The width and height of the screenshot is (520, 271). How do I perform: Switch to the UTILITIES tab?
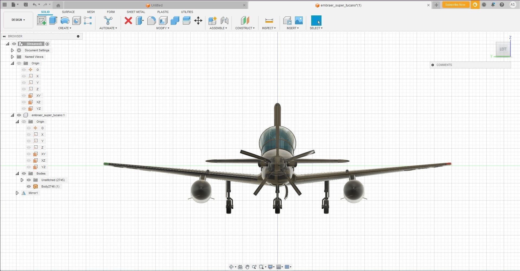pyautogui.click(x=187, y=12)
